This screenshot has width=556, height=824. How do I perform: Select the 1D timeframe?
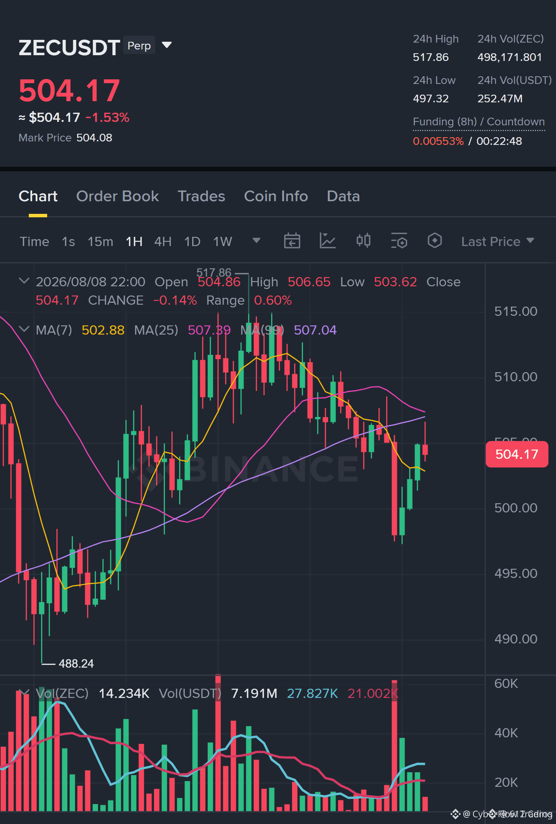point(192,241)
